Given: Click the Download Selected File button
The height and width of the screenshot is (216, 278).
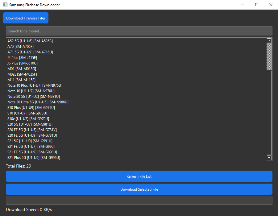Looking at the screenshot, I should click(139, 189).
